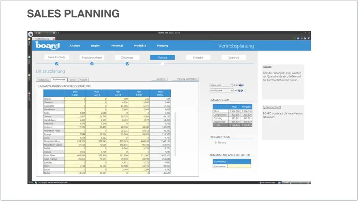This screenshot has height=201, width=358.
Task: Click the vertical scrollbar of the planning table
Action: (175, 134)
